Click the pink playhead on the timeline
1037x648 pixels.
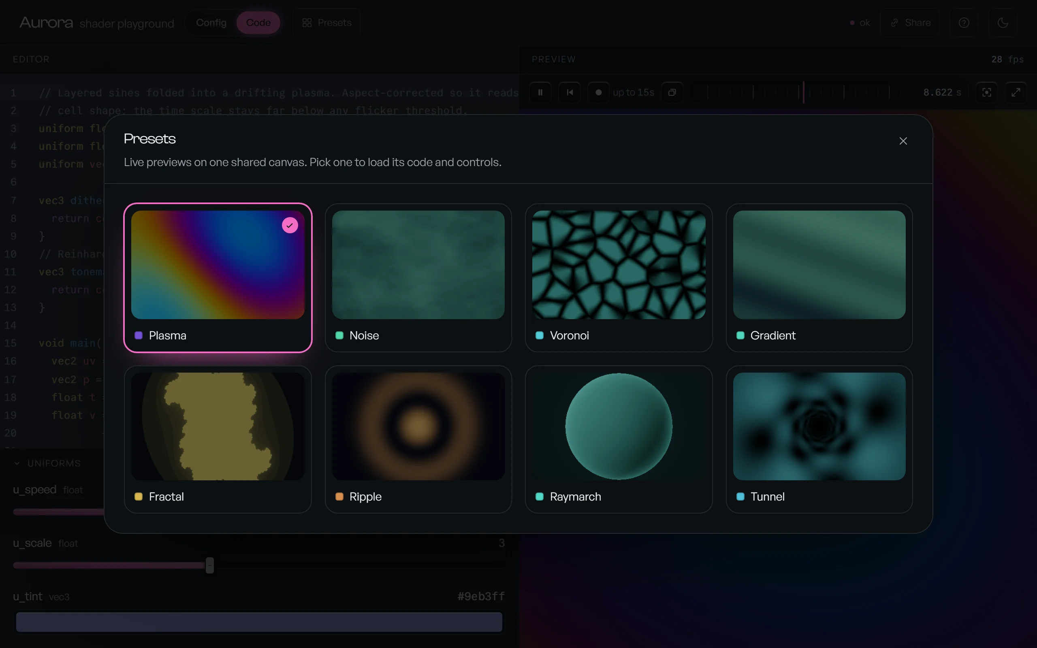pos(803,92)
